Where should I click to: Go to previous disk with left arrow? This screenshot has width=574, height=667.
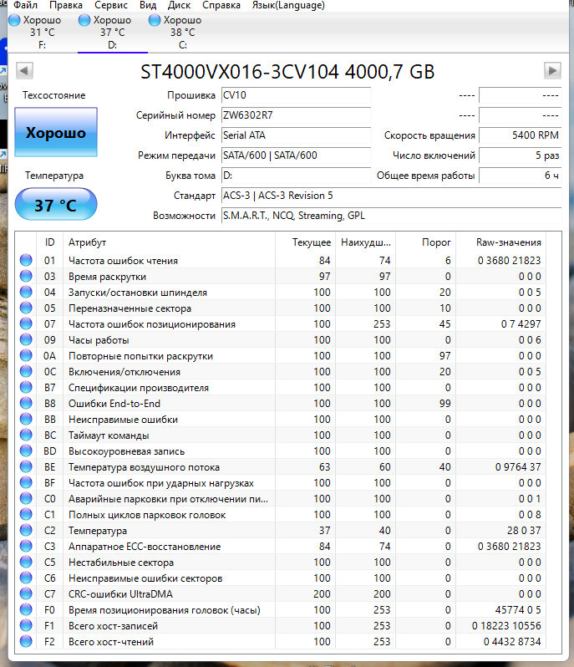point(25,70)
